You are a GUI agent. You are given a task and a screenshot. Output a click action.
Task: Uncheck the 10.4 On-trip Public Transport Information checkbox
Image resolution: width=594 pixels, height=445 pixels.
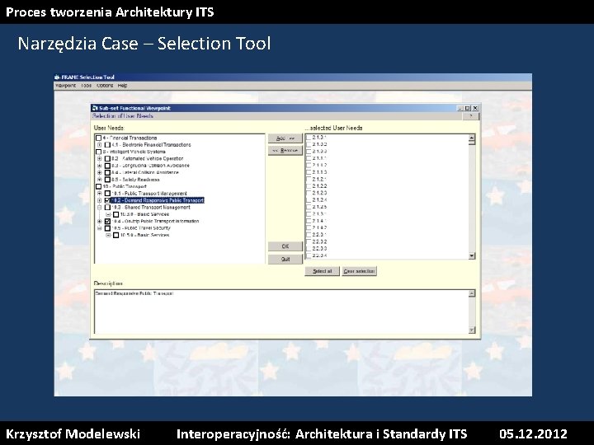point(107,222)
